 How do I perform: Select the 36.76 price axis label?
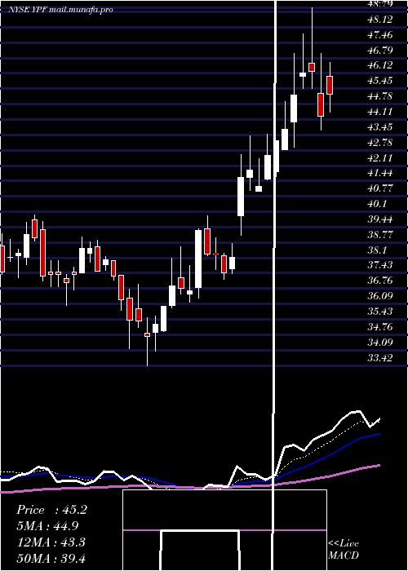pyautogui.click(x=380, y=281)
